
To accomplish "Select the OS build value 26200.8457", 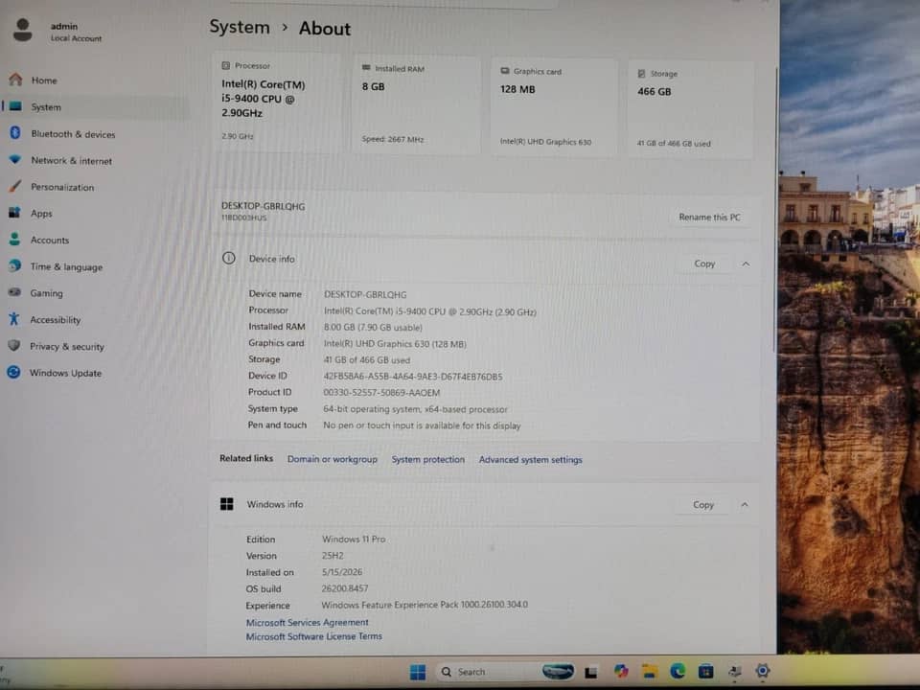I will coord(344,588).
